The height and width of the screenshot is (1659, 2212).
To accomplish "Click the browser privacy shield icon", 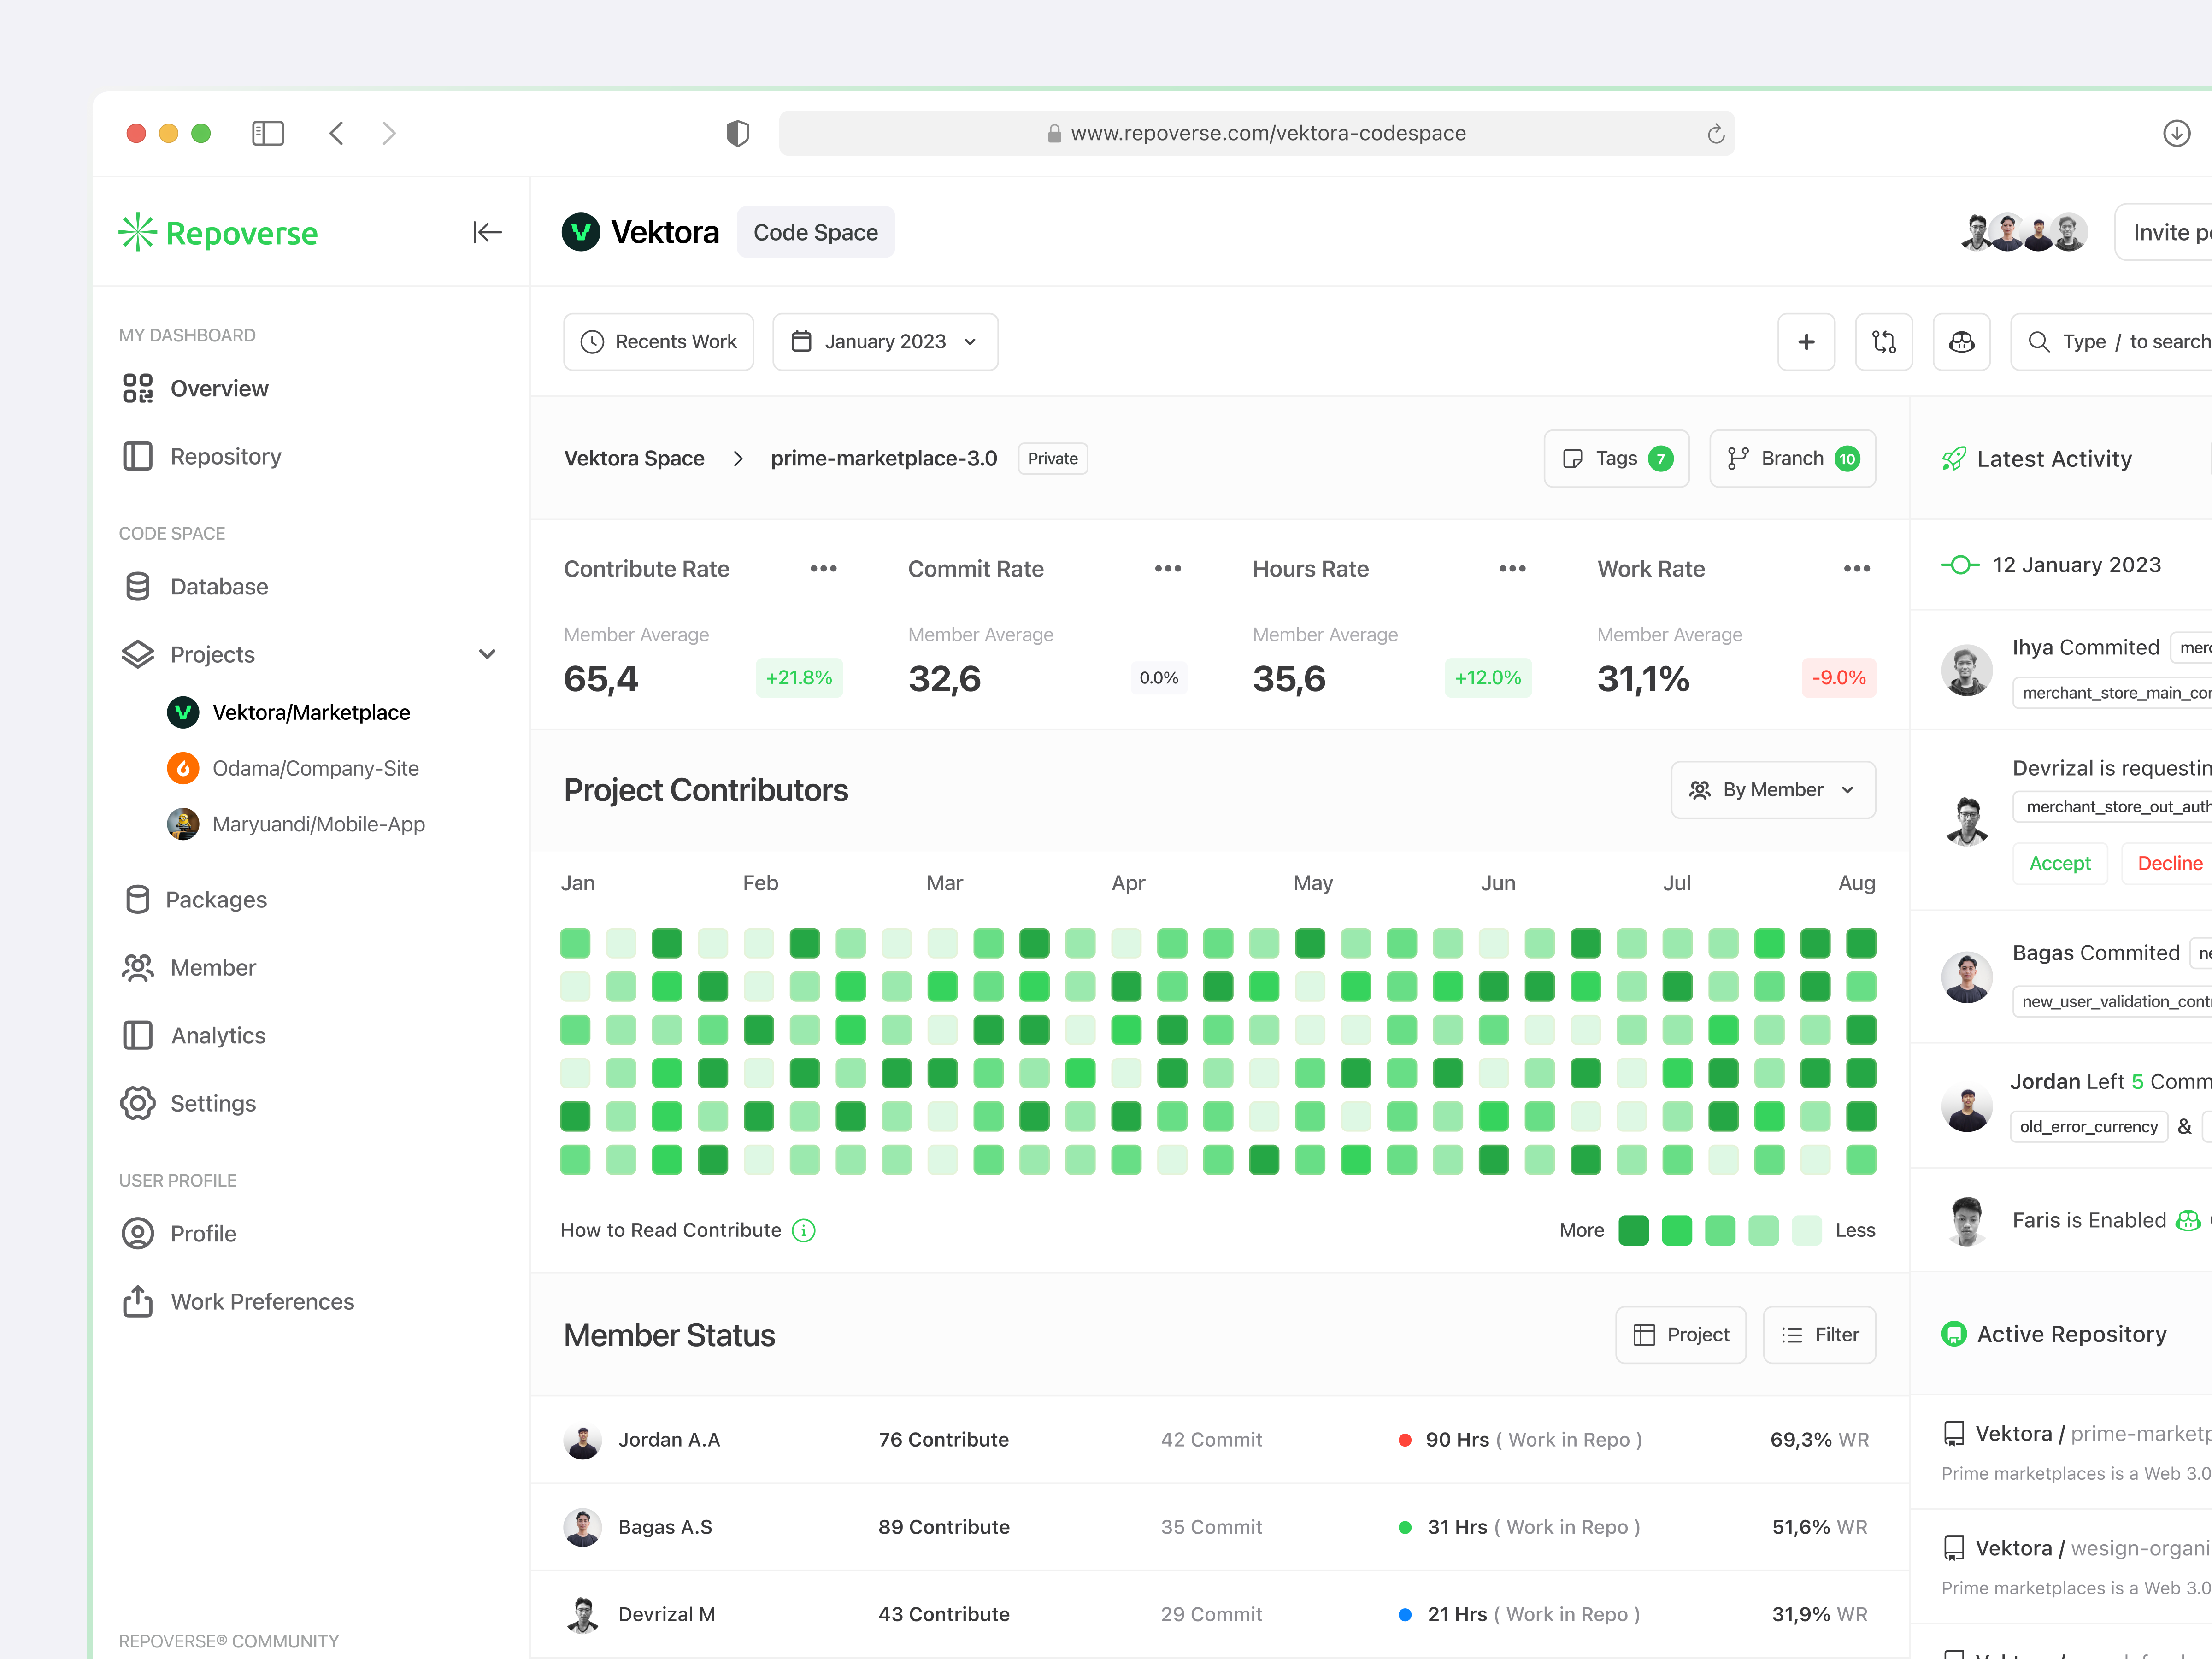I will tap(738, 133).
